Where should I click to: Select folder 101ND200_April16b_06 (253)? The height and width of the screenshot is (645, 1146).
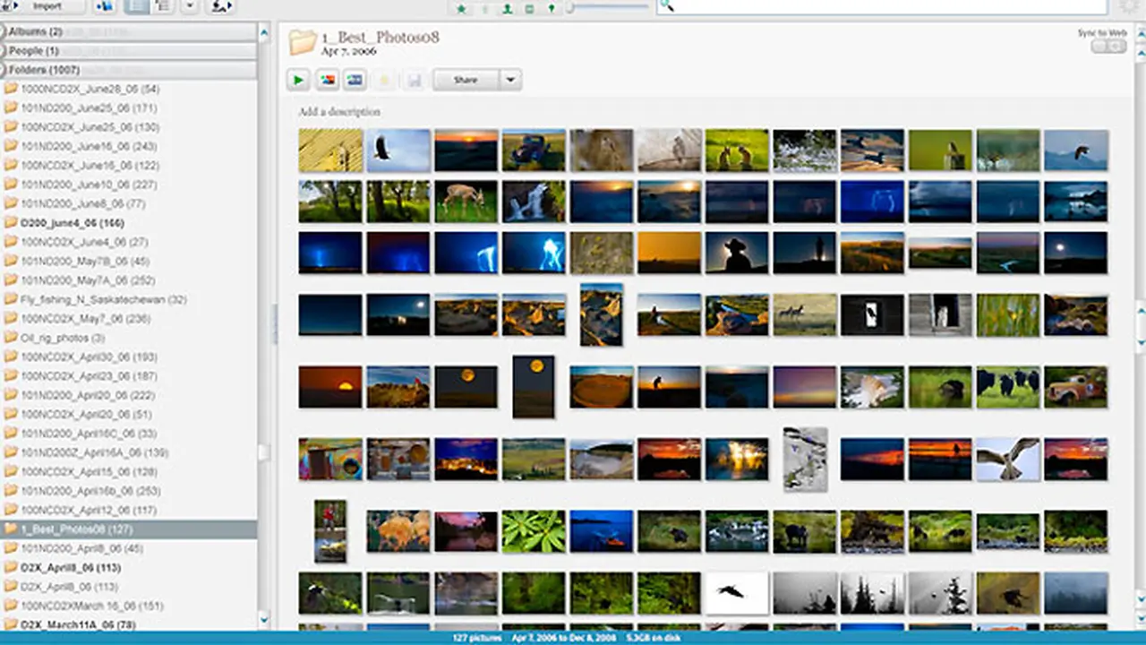pos(129,491)
